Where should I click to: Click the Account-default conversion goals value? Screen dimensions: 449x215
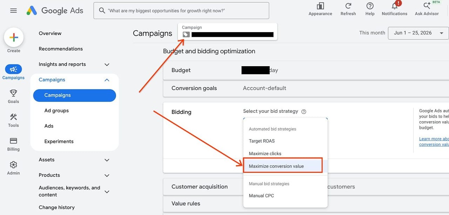point(264,88)
